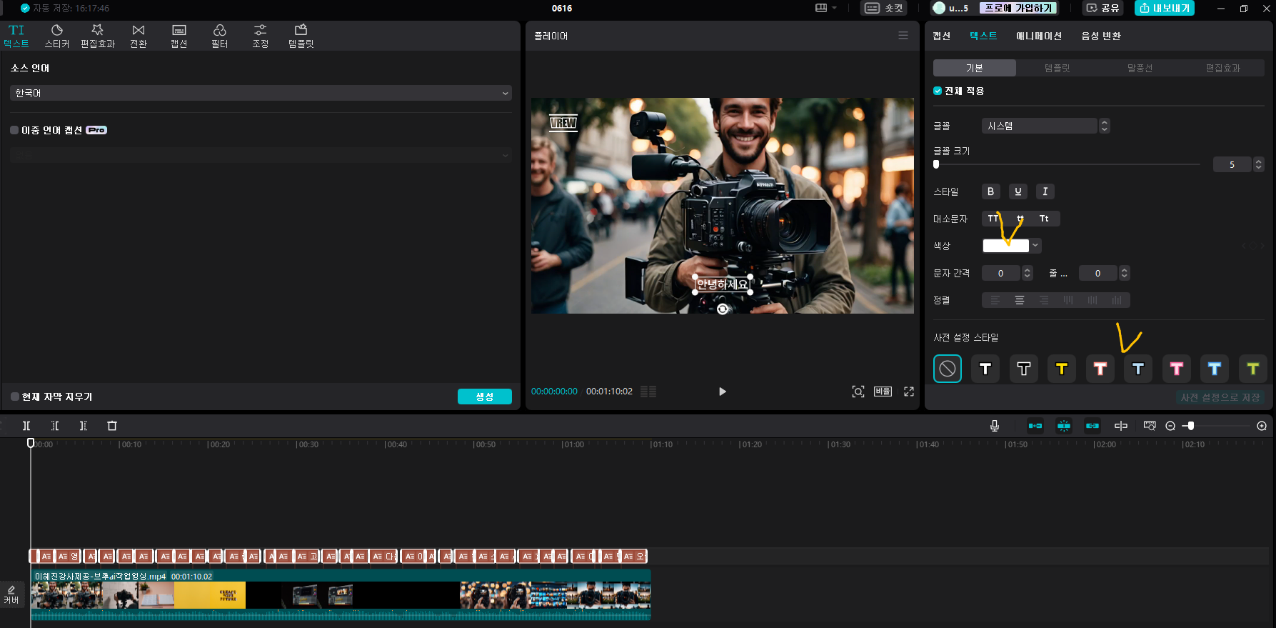Click the delete trash icon in timeline toolbar
The width and height of the screenshot is (1276, 628).
pyautogui.click(x=112, y=426)
